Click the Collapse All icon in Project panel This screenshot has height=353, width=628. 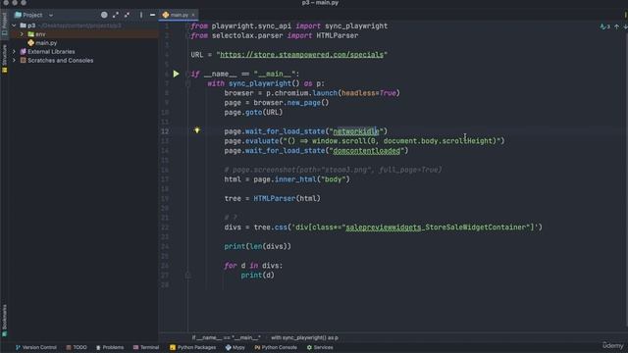click(x=127, y=15)
